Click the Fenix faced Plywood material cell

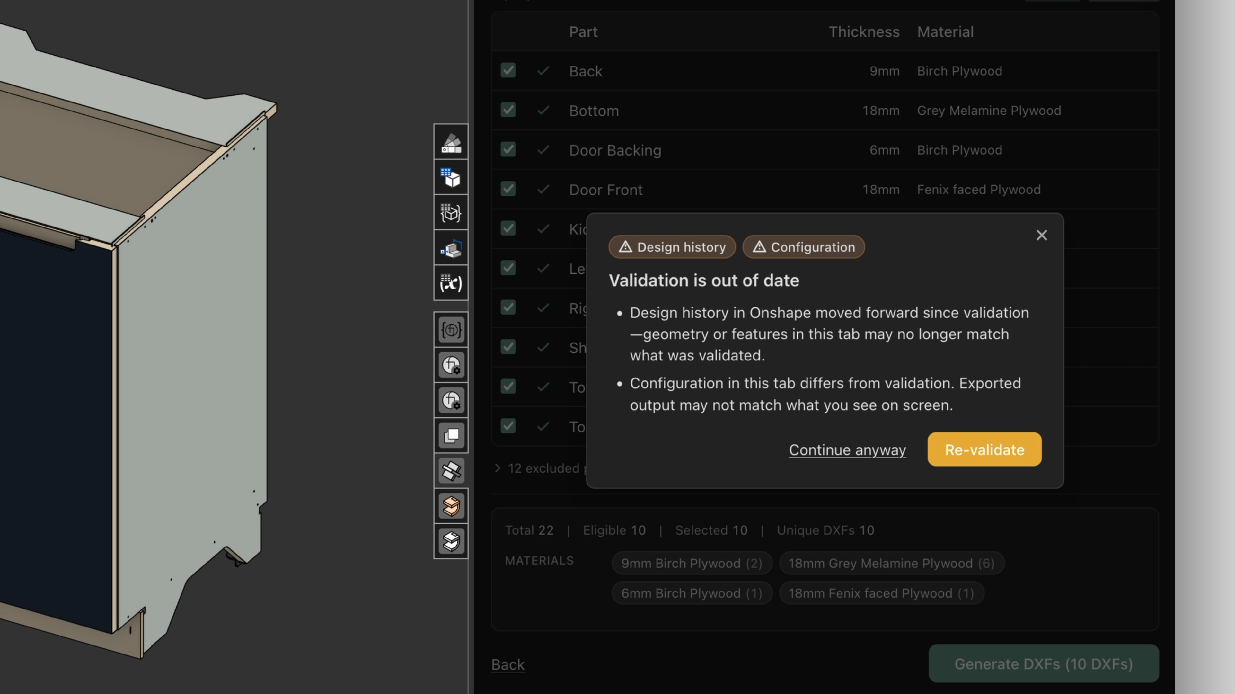click(x=978, y=190)
